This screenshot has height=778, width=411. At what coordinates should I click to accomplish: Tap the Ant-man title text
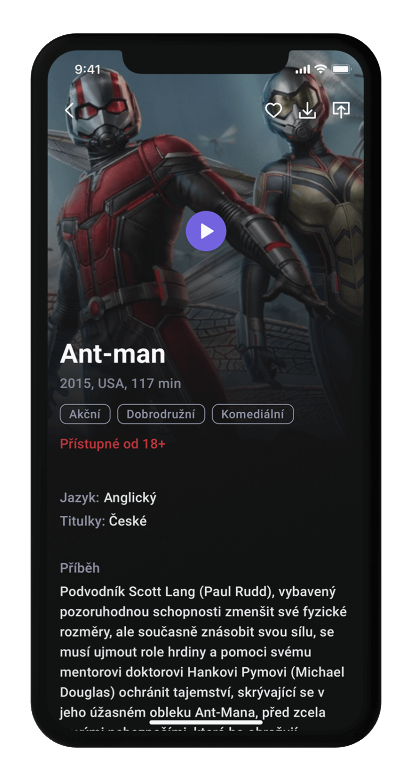pos(113,354)
